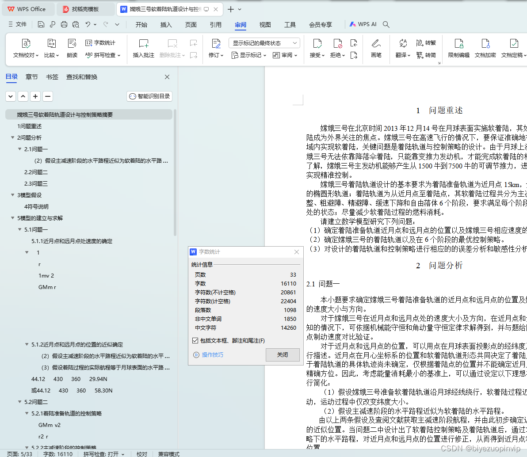Switch to the 查找和替换 navigation tab
Image resolution: width=527 pixels, height=457 pixels.
82,77
